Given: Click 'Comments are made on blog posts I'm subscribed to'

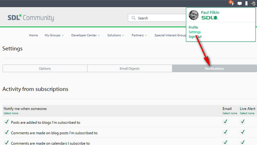Looking at the screenshot, I should pyautogui.click(x=54, y=133).
